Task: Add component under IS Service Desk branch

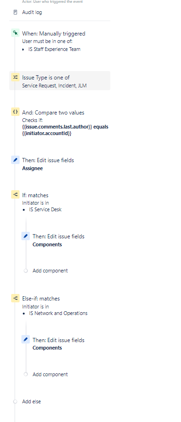Action: click(x=50, y=271)
